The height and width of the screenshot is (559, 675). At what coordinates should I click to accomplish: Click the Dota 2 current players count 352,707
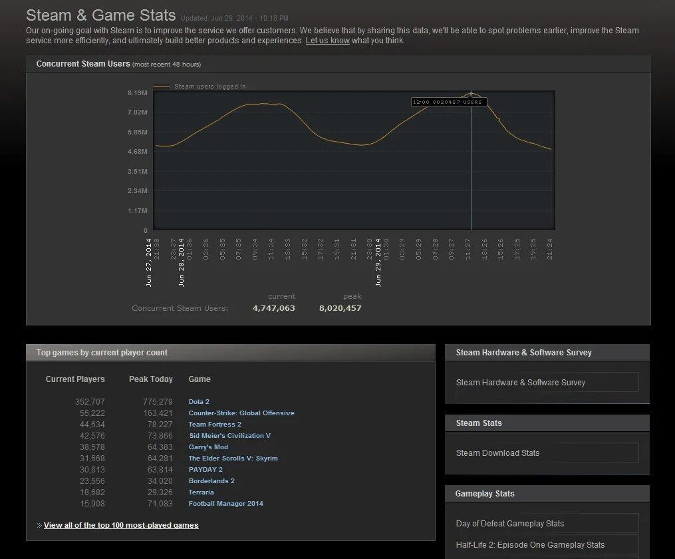coord(90,401)
